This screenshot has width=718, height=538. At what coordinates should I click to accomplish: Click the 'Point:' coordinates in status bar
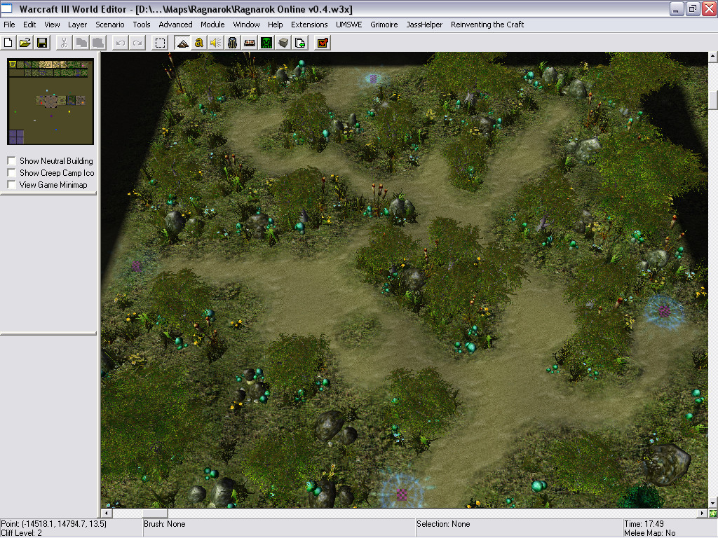[53, 524]
